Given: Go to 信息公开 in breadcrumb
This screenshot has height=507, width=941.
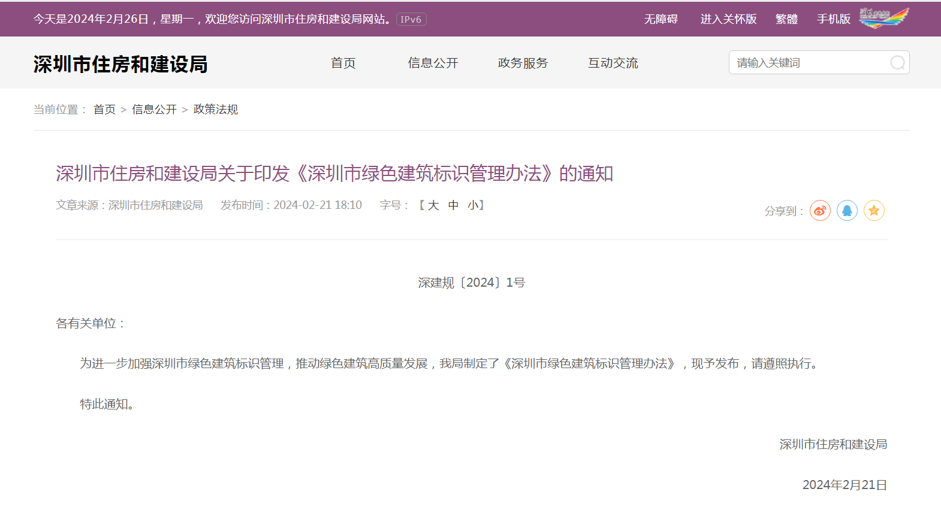Looking at the screenshot, I should pos(154,110).
